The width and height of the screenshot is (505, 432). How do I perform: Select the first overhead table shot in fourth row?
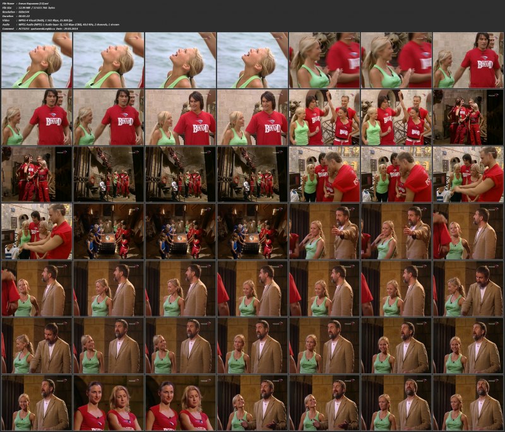pyautogui.click(x=108, y=231)
